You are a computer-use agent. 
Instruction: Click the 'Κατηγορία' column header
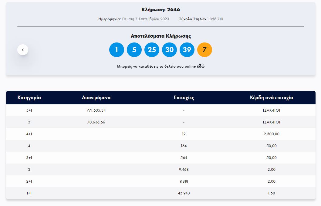pos(29,98)
